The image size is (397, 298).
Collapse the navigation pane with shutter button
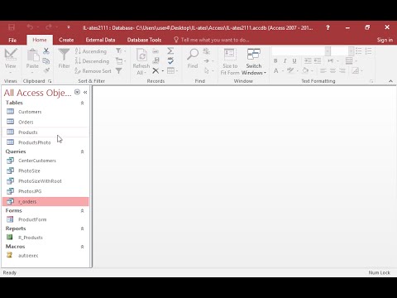[85, 93]
